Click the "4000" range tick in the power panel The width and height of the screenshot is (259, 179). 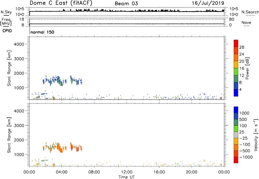click(19, 44)
